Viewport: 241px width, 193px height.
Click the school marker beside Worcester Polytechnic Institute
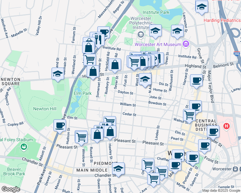tap(155, 32)
